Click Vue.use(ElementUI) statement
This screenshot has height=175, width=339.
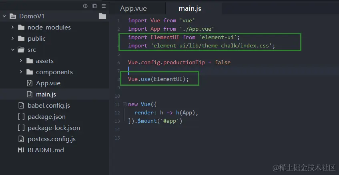point(158,79)
